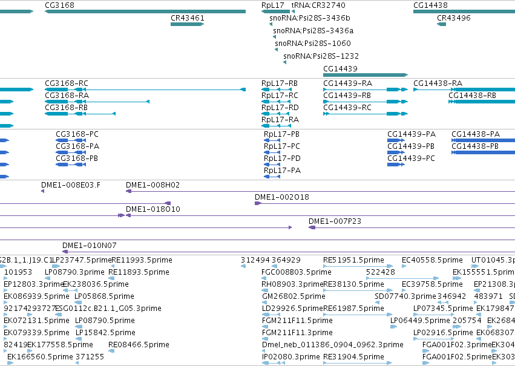Click tRNA:CR32740 feature label

pyautogui.click(x=318, y=5)
